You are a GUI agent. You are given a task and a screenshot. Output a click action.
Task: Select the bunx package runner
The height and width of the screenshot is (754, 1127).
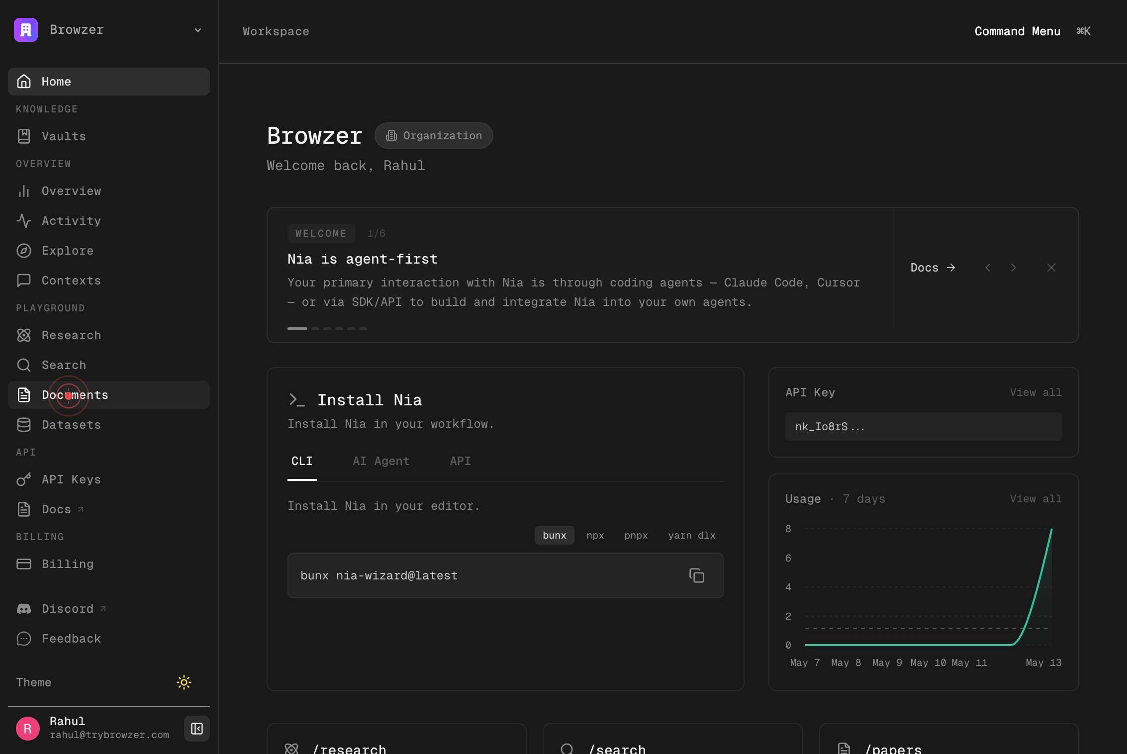point(555,535)
